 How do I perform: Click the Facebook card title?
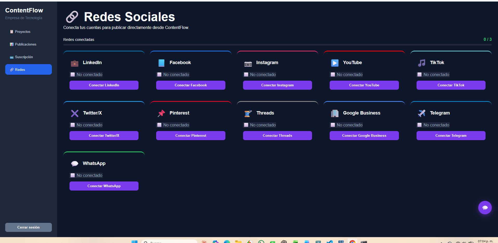pos(180,63)
